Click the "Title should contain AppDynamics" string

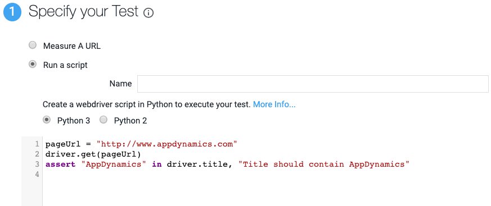[x=324, y=164]
